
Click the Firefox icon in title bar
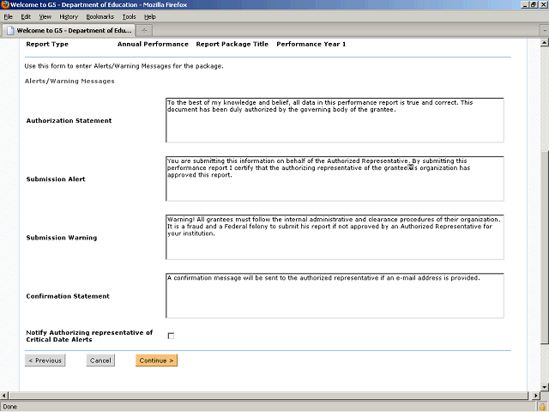pyautogui.click(x=5, y=4)
